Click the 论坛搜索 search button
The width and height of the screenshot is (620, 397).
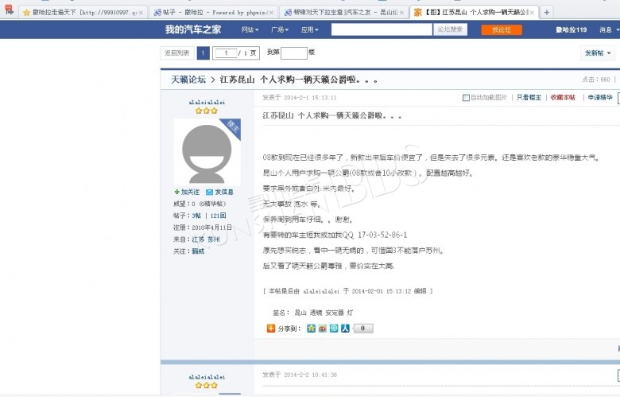[x=450, y=29]
